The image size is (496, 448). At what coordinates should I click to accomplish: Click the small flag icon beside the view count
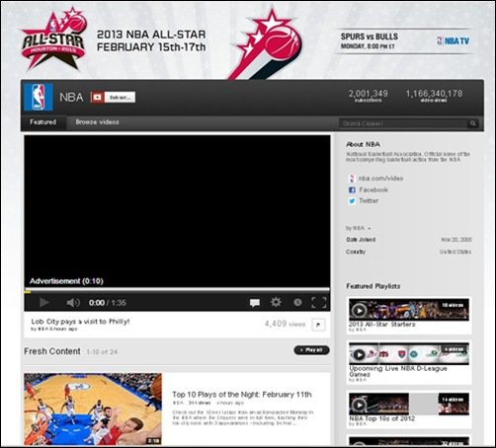[318, 325]
